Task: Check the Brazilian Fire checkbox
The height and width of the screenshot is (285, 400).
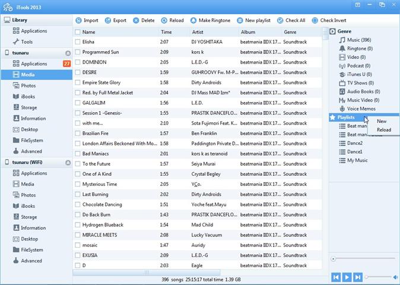Action: (78, 134)
